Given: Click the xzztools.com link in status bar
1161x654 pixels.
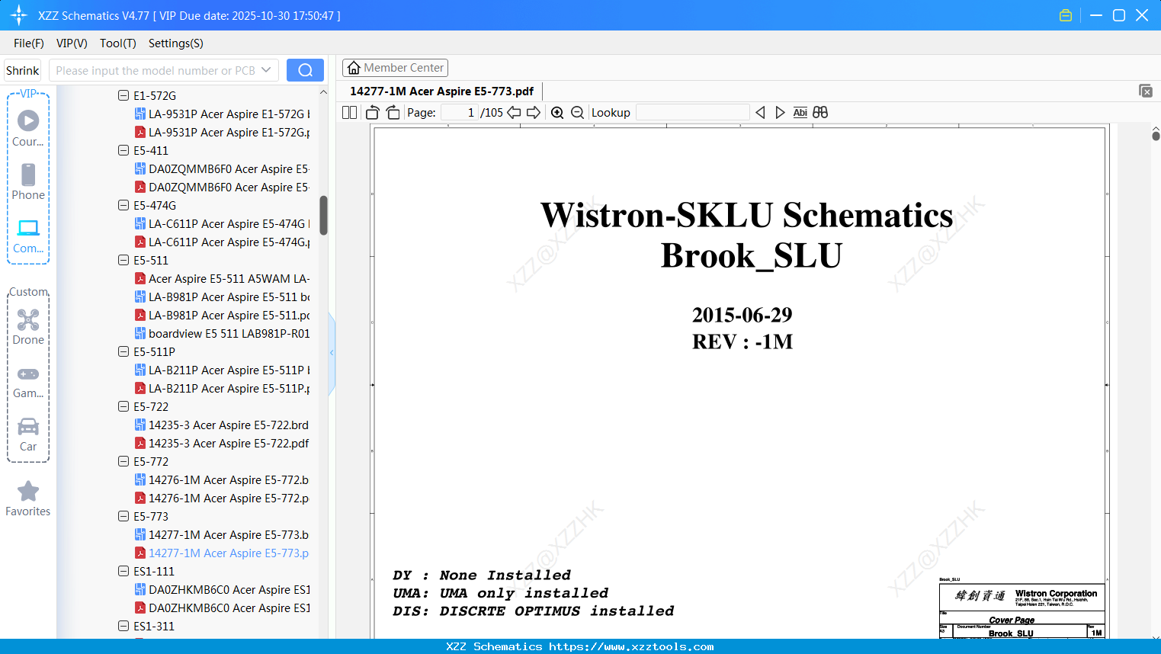Looking at the screenshot, I should pos(631,646).
